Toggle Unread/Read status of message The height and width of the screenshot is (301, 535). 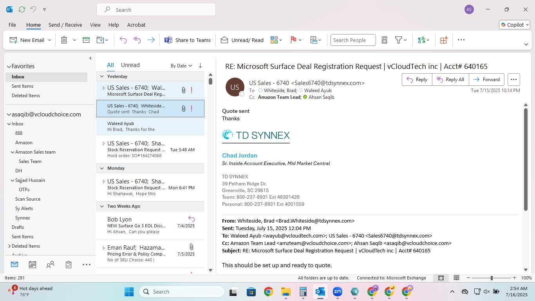click(242, 40)
